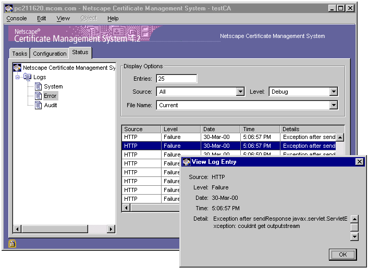
Task: Click the Time column header
Action: point(260,129)
